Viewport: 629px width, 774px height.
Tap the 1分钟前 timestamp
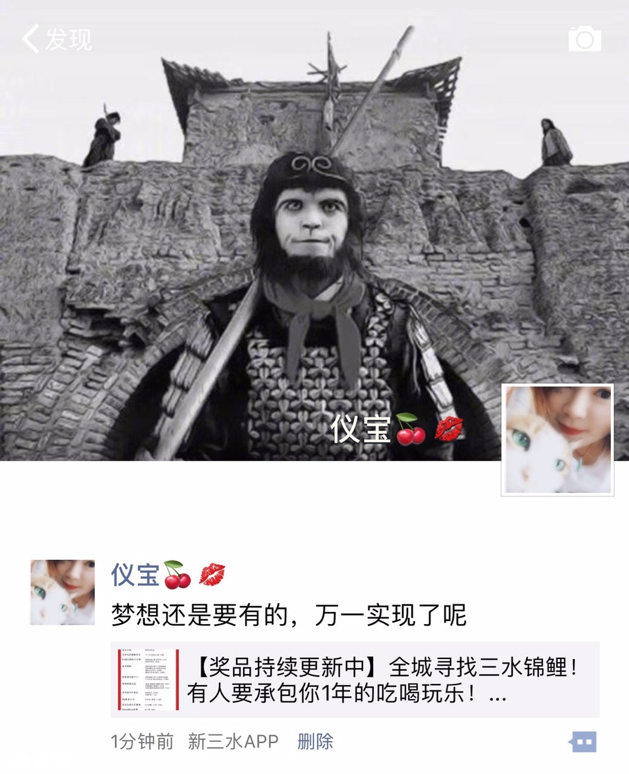pos(142,741)
